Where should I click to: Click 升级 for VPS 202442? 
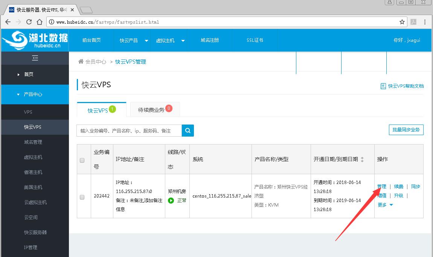(x=398, y=195)
